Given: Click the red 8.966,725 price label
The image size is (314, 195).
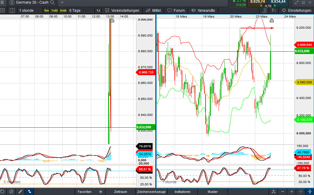Looking at the screenshot, I should (x=146, y=72).
